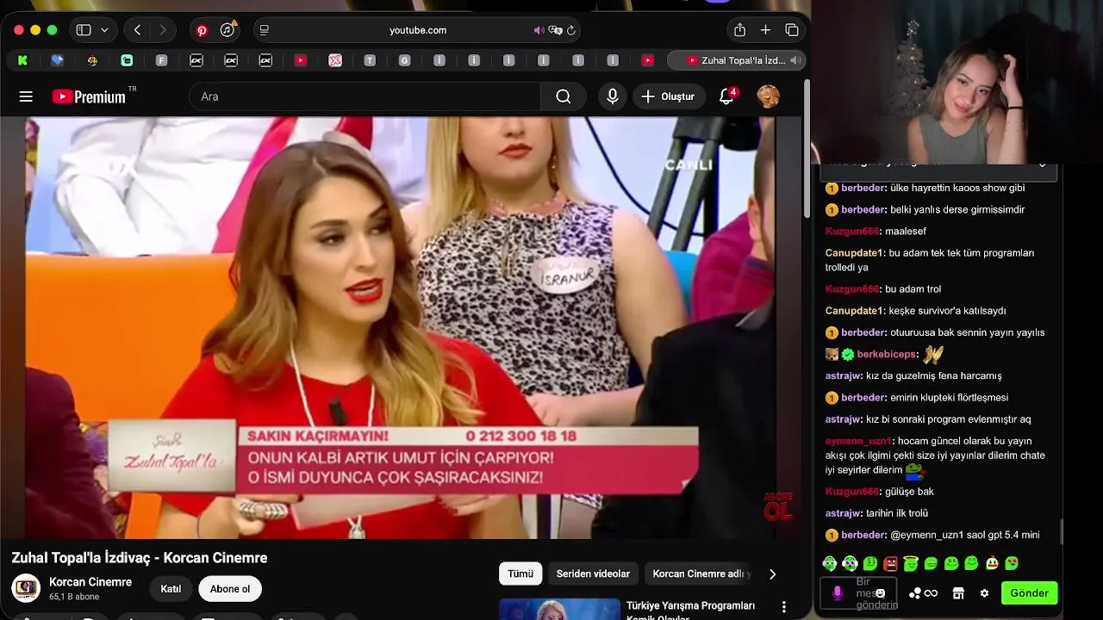The image size is (1103, 620).
Task: Open the notifications bell
Action: (x=726, y=96)
